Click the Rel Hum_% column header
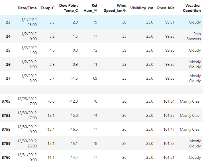 91,8
